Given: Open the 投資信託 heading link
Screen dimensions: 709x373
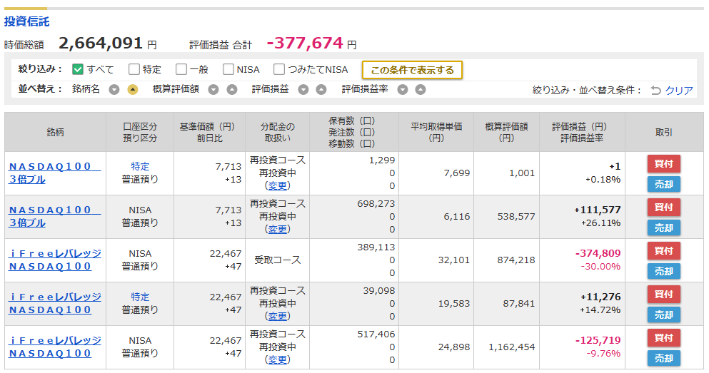Looking at the screenshot, I should pos(26,21).
